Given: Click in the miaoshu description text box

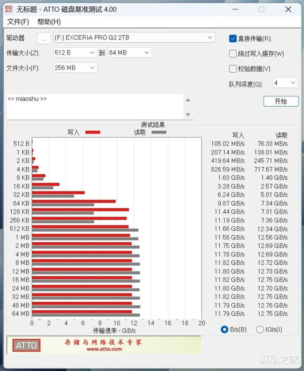Looking at the screenshot, I should (x=95, y=107).
